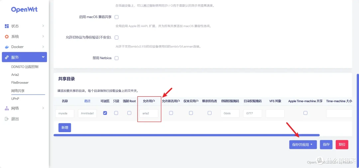Image resolution: width=359 pixels, height=168 pixels.
Task: Click the red 复位 button
Action: click(x=342, y=145)
